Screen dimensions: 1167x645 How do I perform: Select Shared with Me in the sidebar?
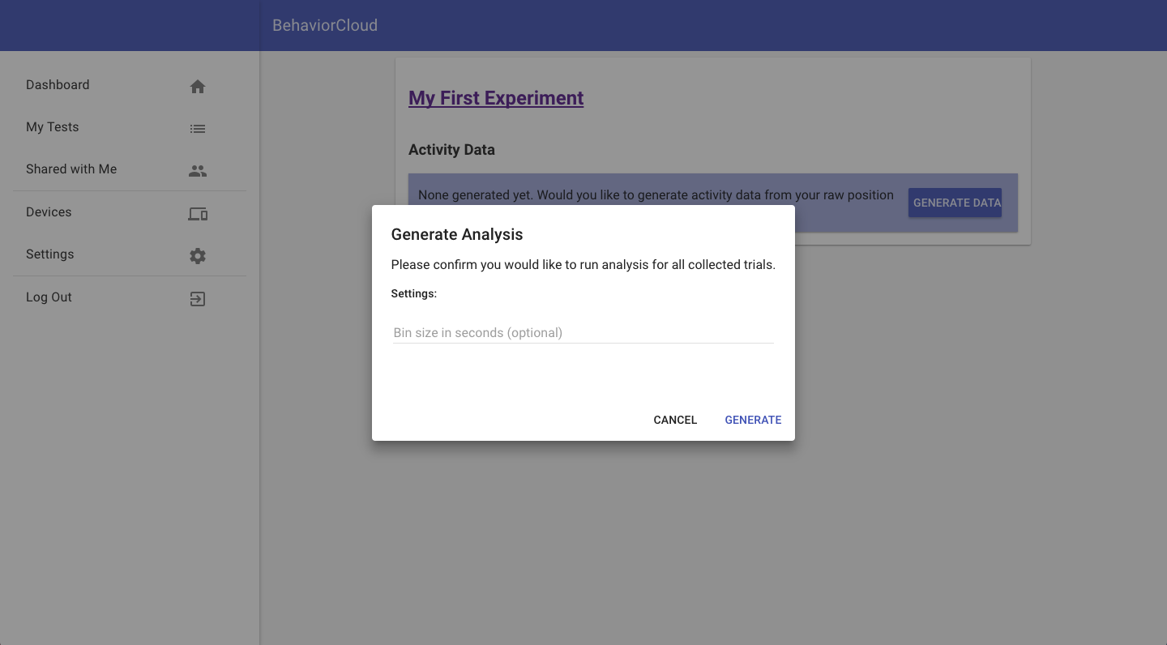[71, 169]
